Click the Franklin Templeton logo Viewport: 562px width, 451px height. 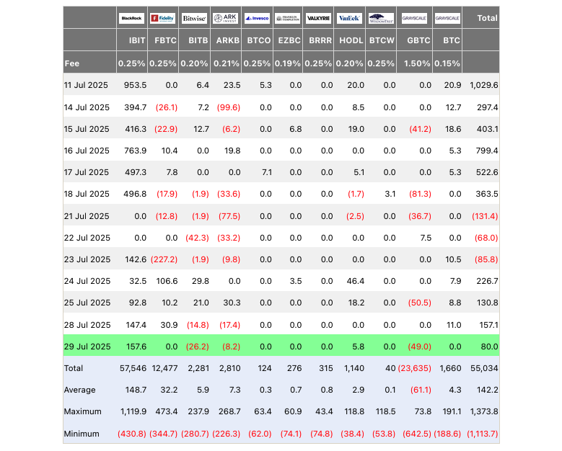(288, 18)
